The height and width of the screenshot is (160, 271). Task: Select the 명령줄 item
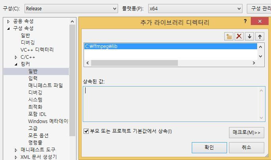point(35,143)
